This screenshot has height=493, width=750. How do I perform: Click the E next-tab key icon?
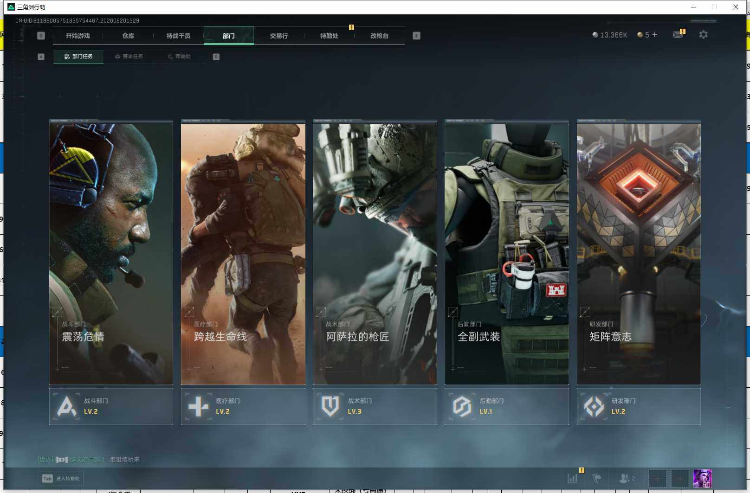pyautogui.click(x=416, y=36)
